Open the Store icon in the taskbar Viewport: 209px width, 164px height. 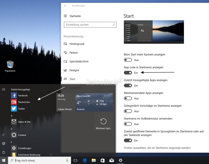[103, 160]
